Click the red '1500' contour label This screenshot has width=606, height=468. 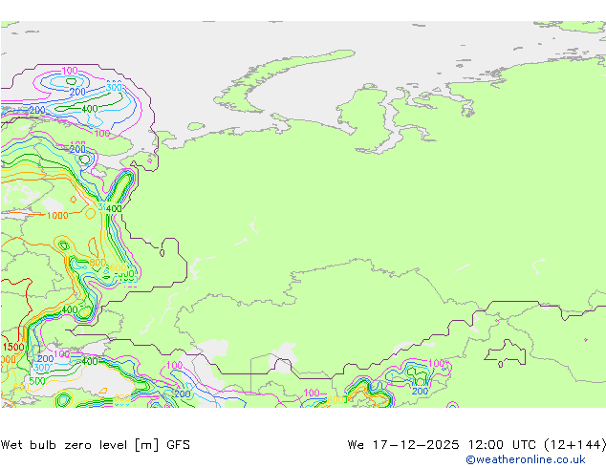[x=13, y=347]
